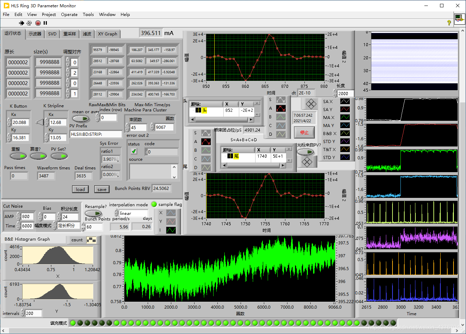Image resolution: width=466 pixels, height=334 pixels.
Task: Open the interpolation mode linear selector
Action: [x=133, y=213]
